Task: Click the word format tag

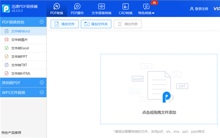Action: pos(137,79)
